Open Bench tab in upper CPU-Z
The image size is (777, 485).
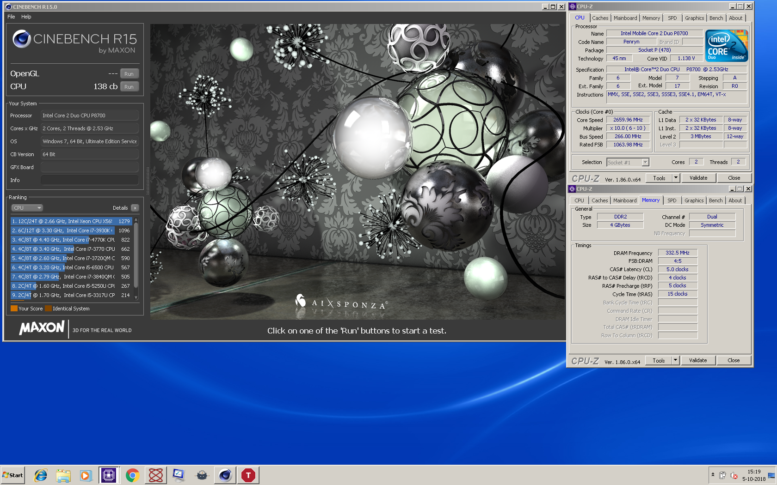point(716,18)
